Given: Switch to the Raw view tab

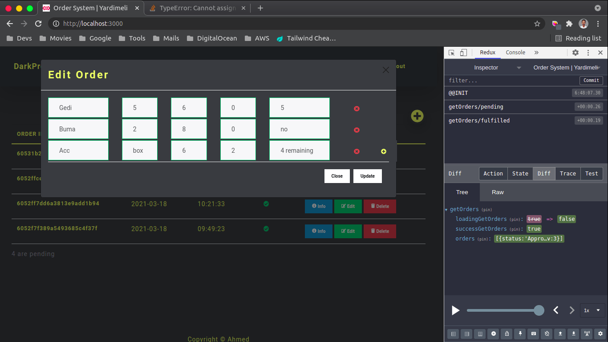Looking at the screenshot, I should [x=498, y=192].
